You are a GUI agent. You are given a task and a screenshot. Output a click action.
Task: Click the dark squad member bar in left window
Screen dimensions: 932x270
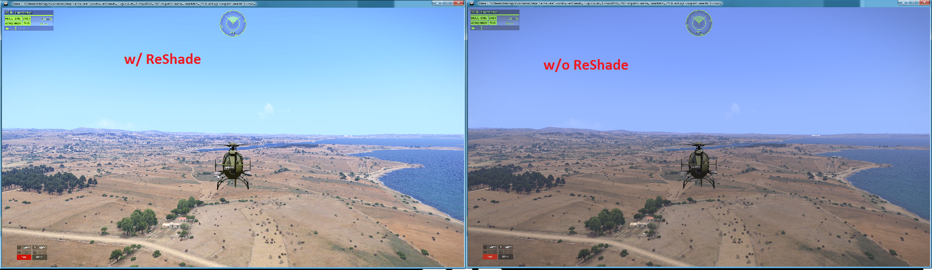point(39,257)
